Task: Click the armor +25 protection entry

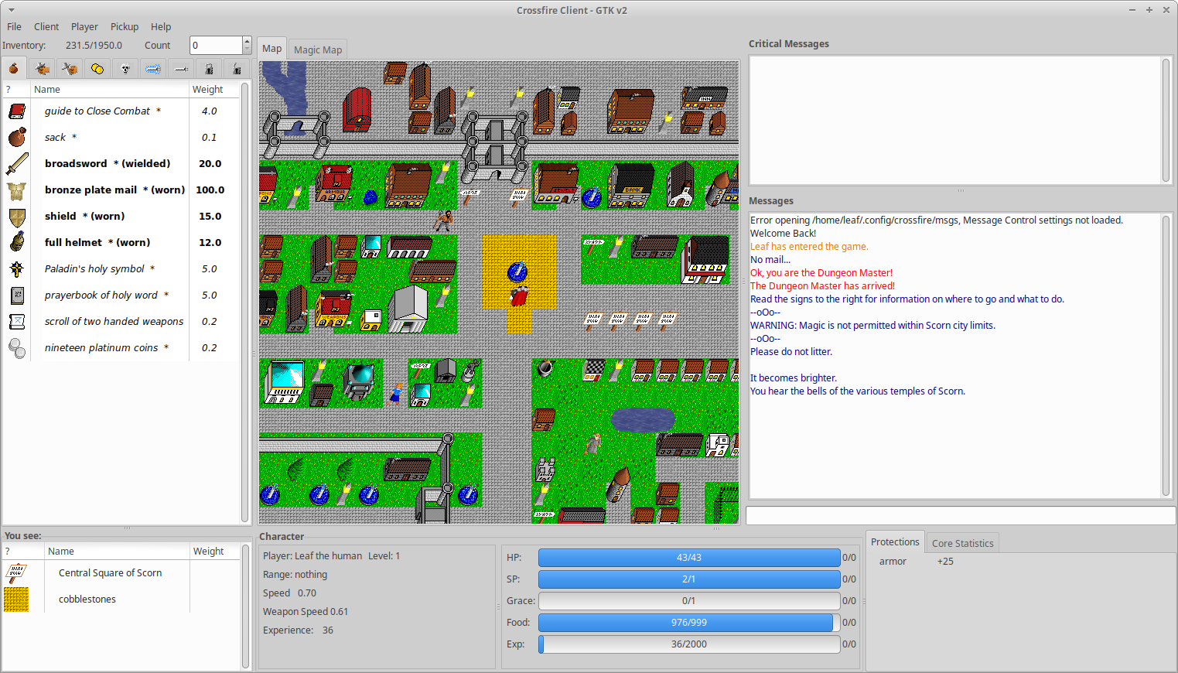Action: click(916, 562)
